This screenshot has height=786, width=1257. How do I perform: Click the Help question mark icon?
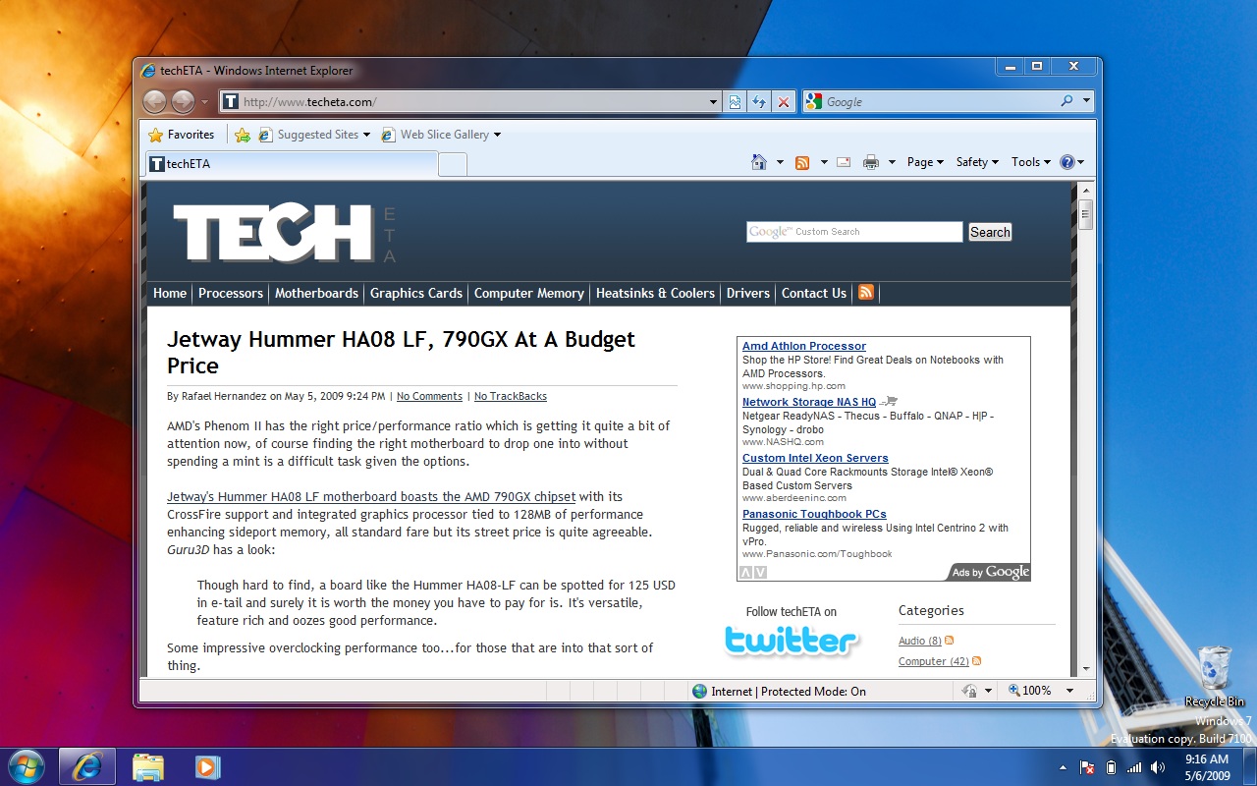coord(1067,162)
